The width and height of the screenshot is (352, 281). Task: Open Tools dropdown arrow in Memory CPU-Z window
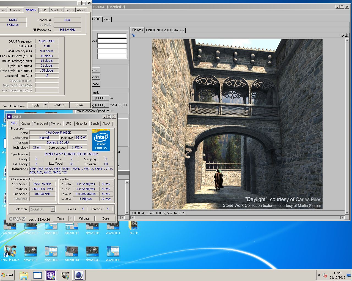[45, 105]
